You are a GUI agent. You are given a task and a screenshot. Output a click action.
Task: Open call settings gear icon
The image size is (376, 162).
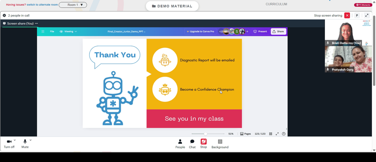point(4,15)
